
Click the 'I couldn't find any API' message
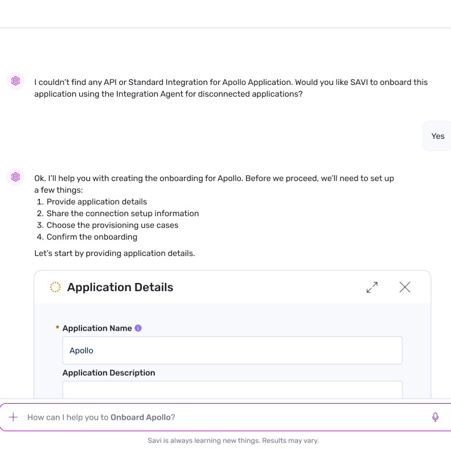pyautogui.click(x=231, y=88)
